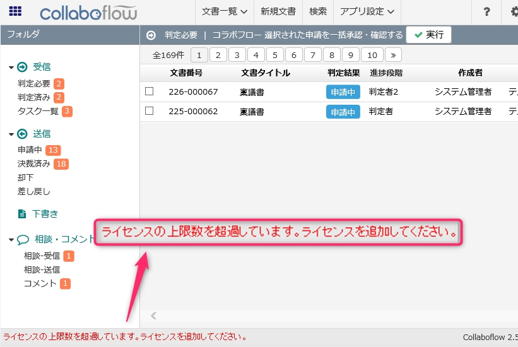Click the » next pages button
518x347 pixels.
pyautogui.click(x=393, y=55)
